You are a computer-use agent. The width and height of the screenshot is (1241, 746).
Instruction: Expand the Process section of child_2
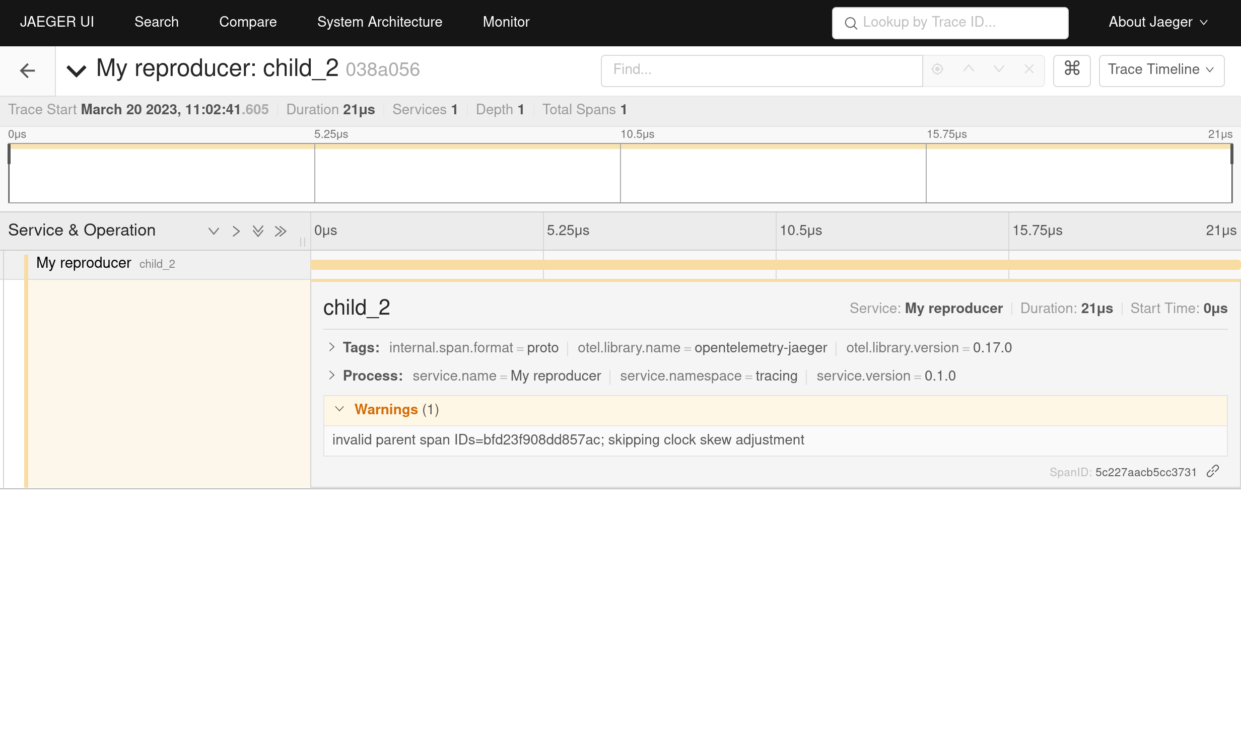(x=332, y=376)
